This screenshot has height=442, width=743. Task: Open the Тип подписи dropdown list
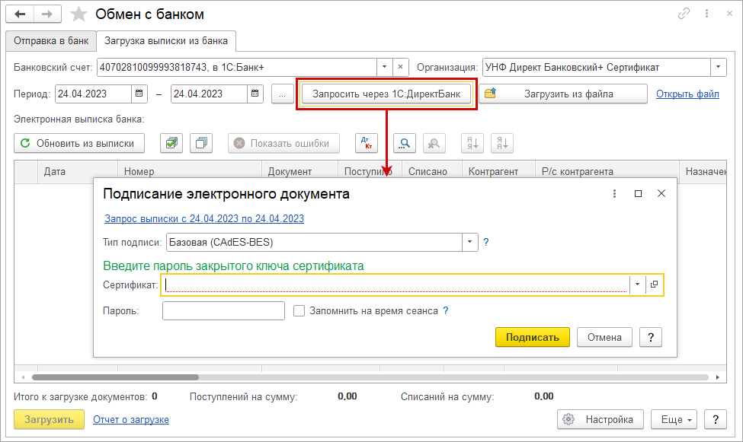(469, 243)
